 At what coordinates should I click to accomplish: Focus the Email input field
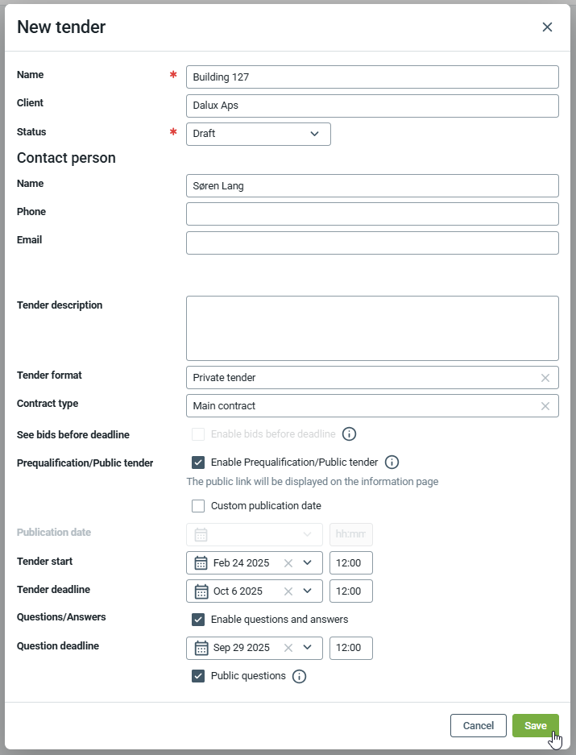pos(372,243)
